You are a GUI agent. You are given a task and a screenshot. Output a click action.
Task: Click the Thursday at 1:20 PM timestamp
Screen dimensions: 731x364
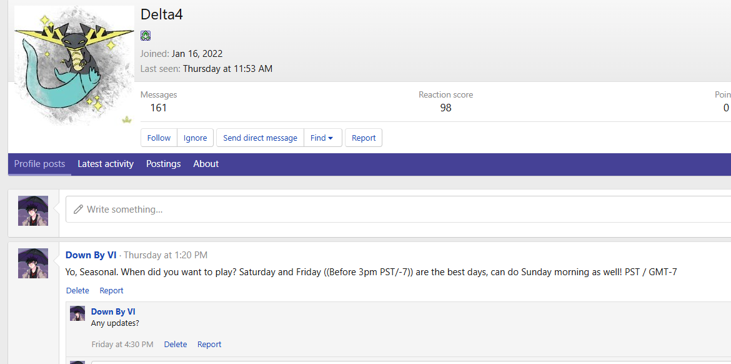pyautogui.click(x=166, y=255)
